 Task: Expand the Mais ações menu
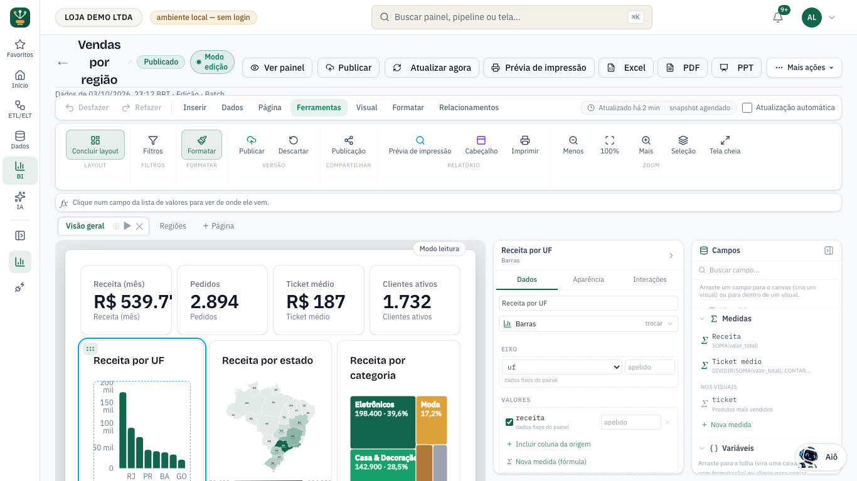(804, 68)
